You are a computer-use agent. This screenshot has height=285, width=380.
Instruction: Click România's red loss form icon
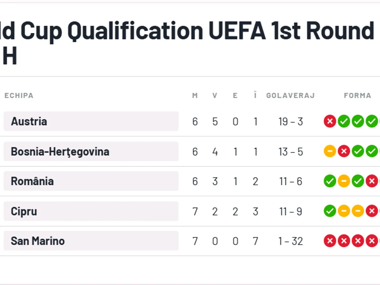click(x=371, y=181)
